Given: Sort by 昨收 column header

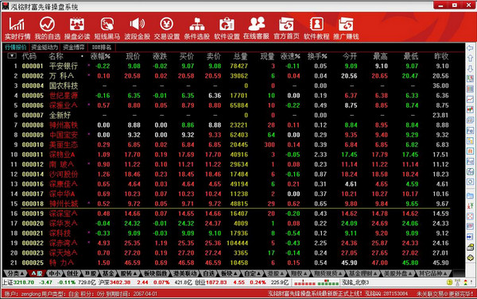Looking at the screenshot, I should click(x=441, y=56).
